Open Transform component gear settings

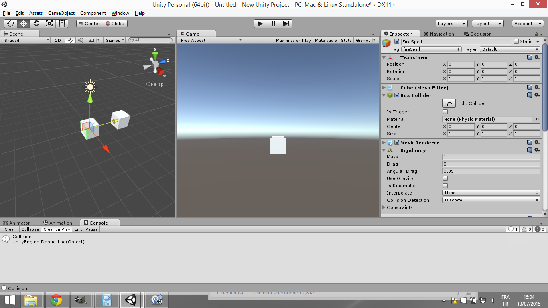pos(537,57)
